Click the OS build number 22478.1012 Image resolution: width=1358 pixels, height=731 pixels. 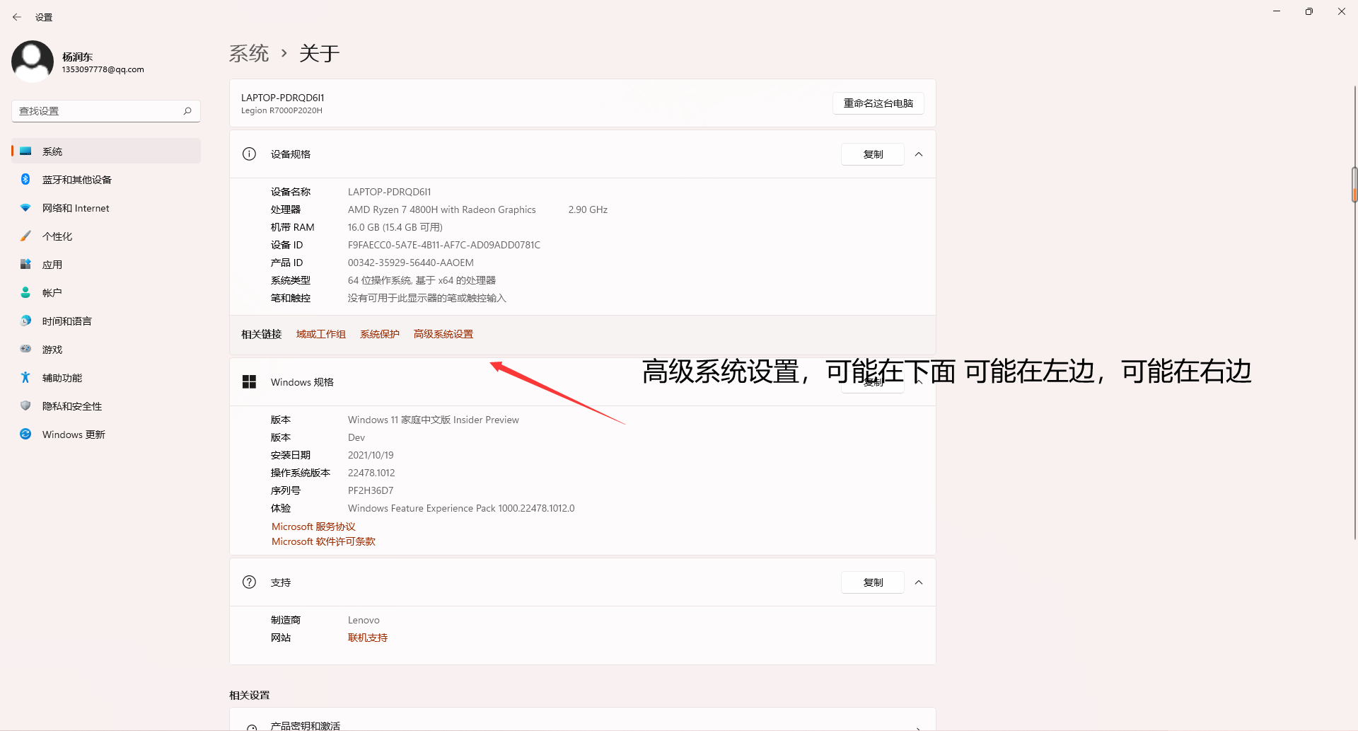[371, 473]
